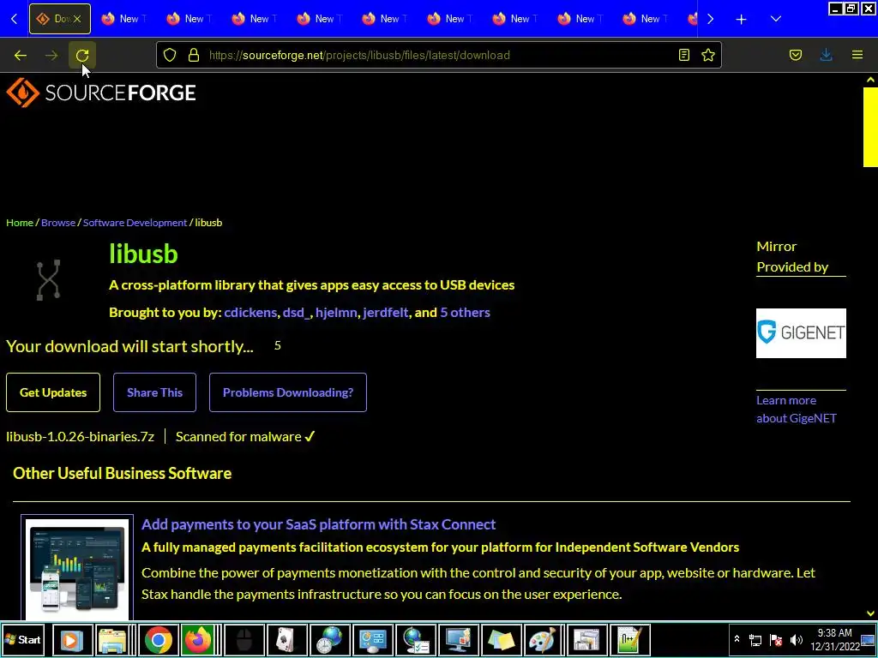Open jerdfelt contributor profile

tap(385, 313)
